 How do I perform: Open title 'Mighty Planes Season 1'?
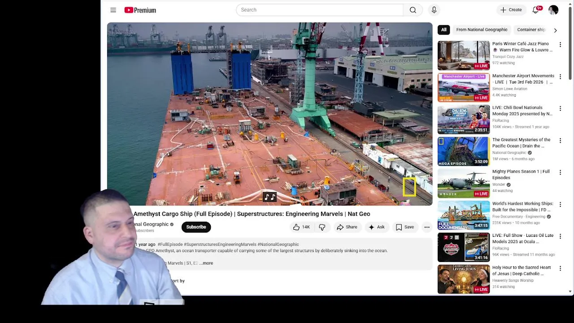(521, 175)
